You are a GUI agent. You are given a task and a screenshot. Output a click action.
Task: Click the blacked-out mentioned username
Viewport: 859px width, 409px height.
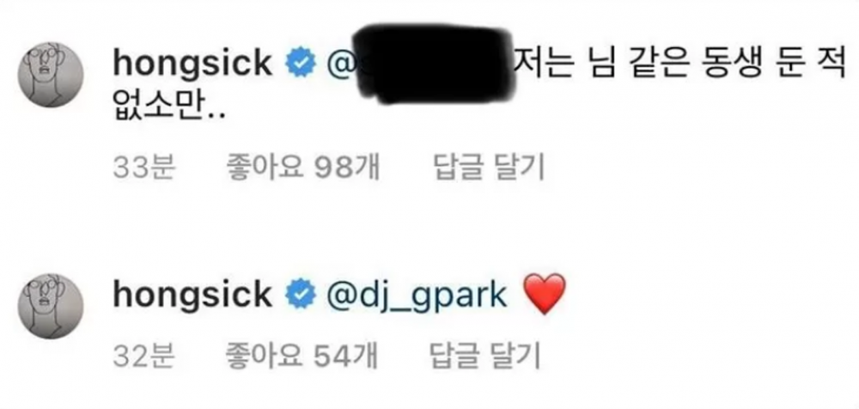[435, 64]
